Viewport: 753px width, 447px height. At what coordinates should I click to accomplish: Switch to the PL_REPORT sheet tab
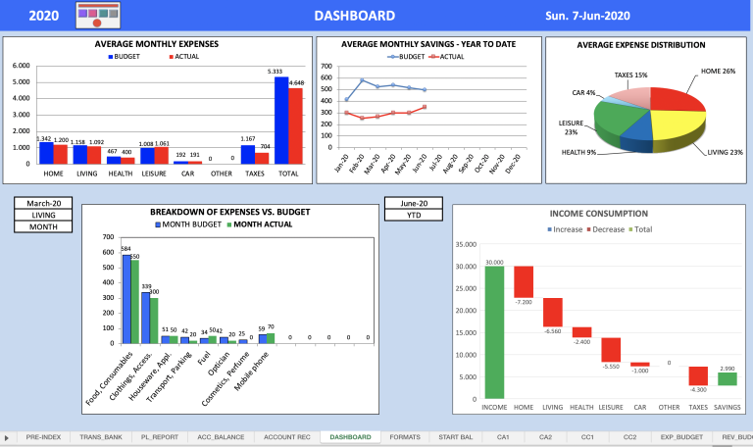click(161, 437)
